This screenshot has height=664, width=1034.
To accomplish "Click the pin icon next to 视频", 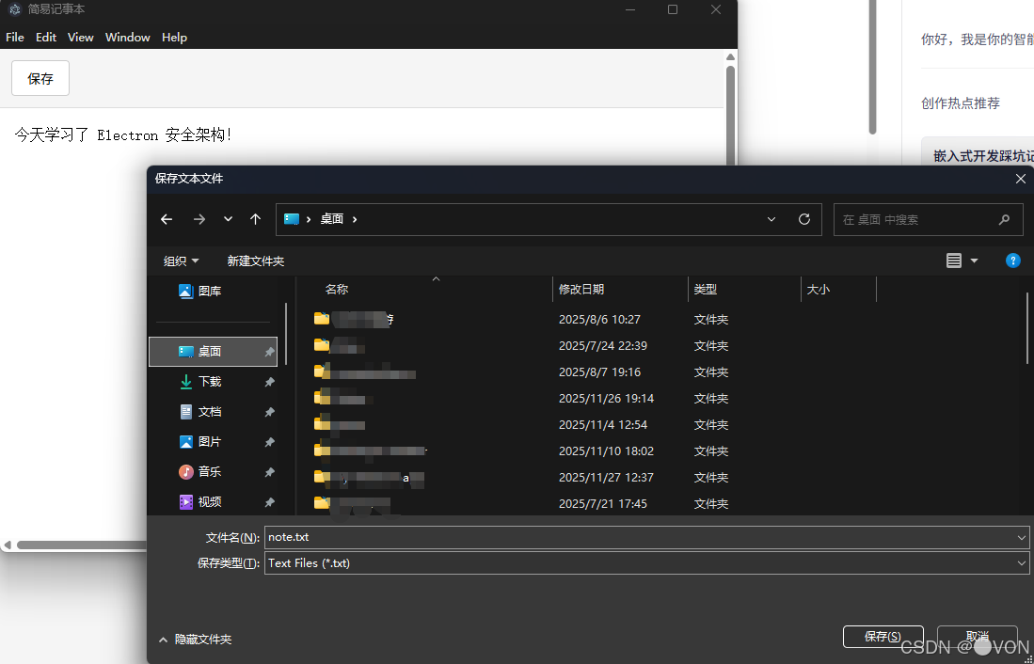I will pos(269,502).
